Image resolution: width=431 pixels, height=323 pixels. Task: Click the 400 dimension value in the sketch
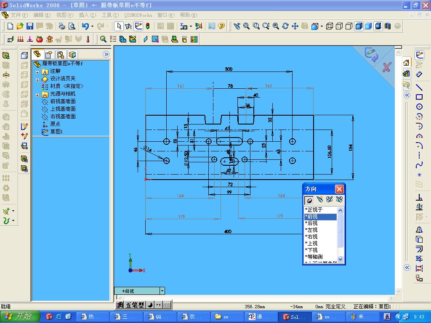(228, 232)
